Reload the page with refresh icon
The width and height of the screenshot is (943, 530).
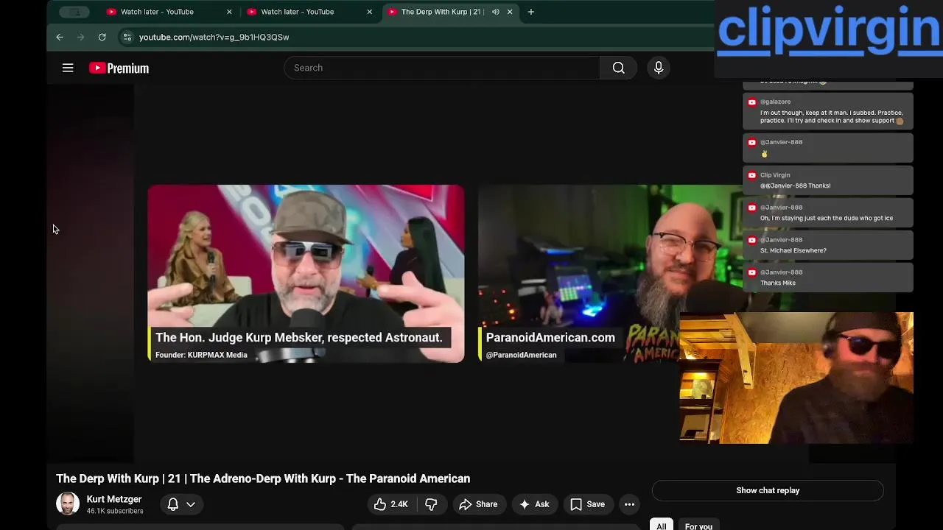pos(102,37)
